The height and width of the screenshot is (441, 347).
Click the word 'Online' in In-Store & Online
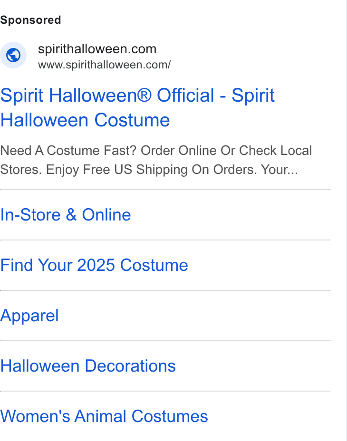point(106,215)
